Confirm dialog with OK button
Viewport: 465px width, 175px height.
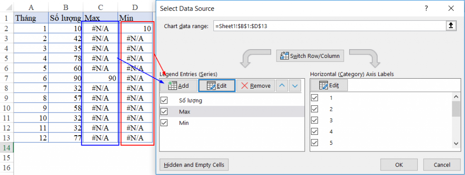pos(399,165)
